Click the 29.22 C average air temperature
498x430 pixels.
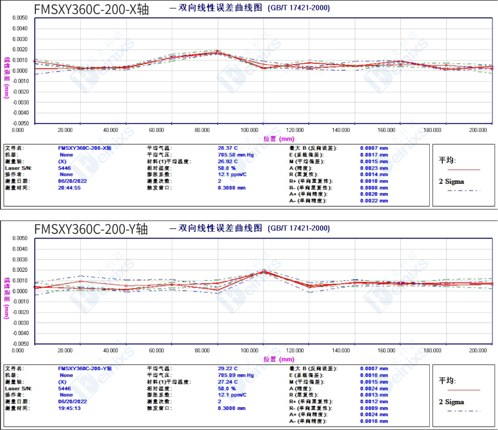tap(228, 369)
